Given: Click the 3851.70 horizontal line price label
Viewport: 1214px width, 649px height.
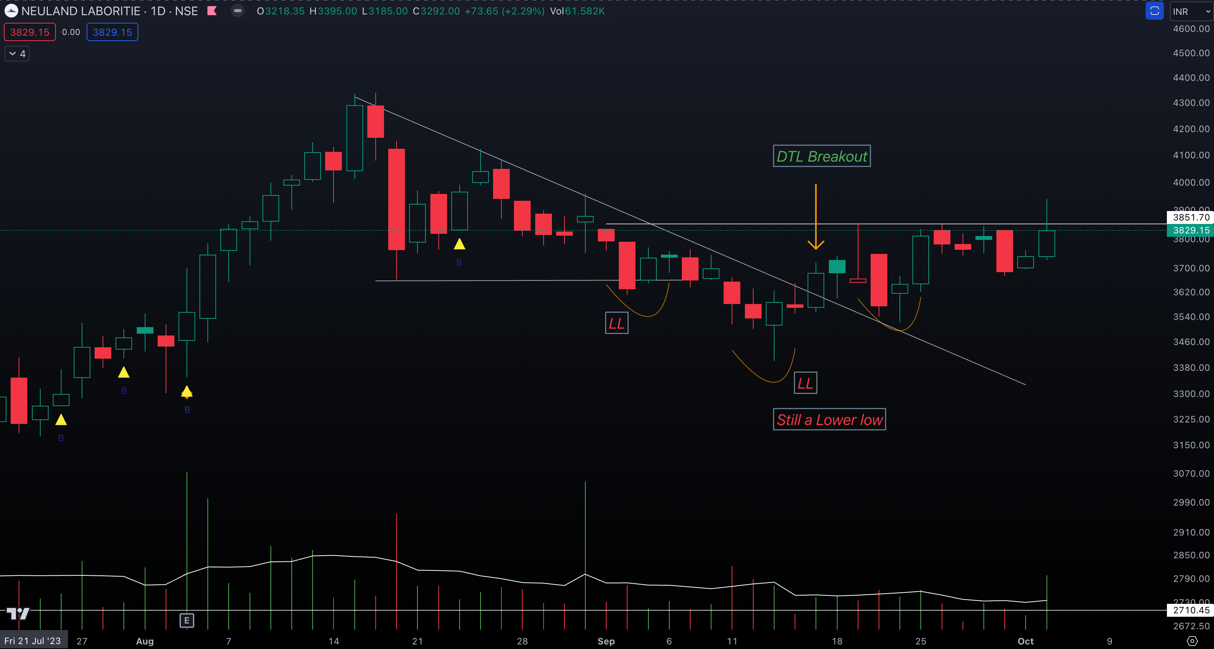Looking at the screenshot, I should point(1190,217).
